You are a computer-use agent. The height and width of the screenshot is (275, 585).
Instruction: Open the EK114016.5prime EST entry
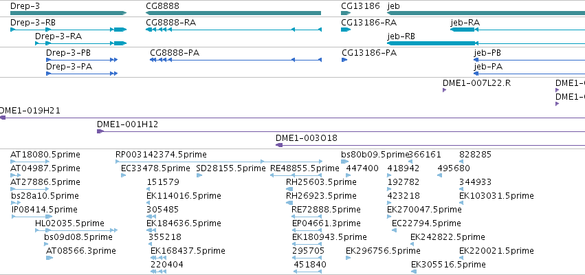184,196
